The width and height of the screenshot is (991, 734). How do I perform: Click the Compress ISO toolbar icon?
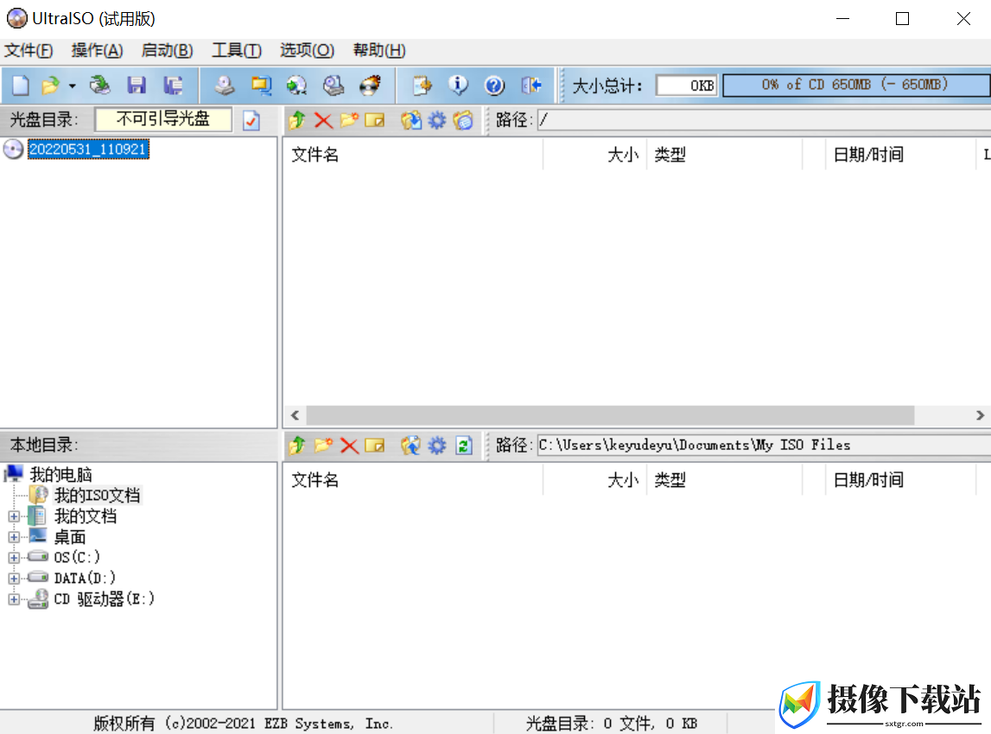(x=261, y=85)
